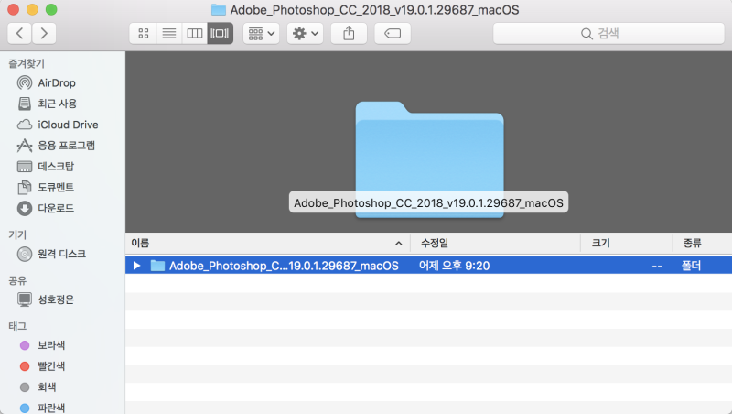Click the Share toolbar button
732x414 pixels.
tap(349, 33)
